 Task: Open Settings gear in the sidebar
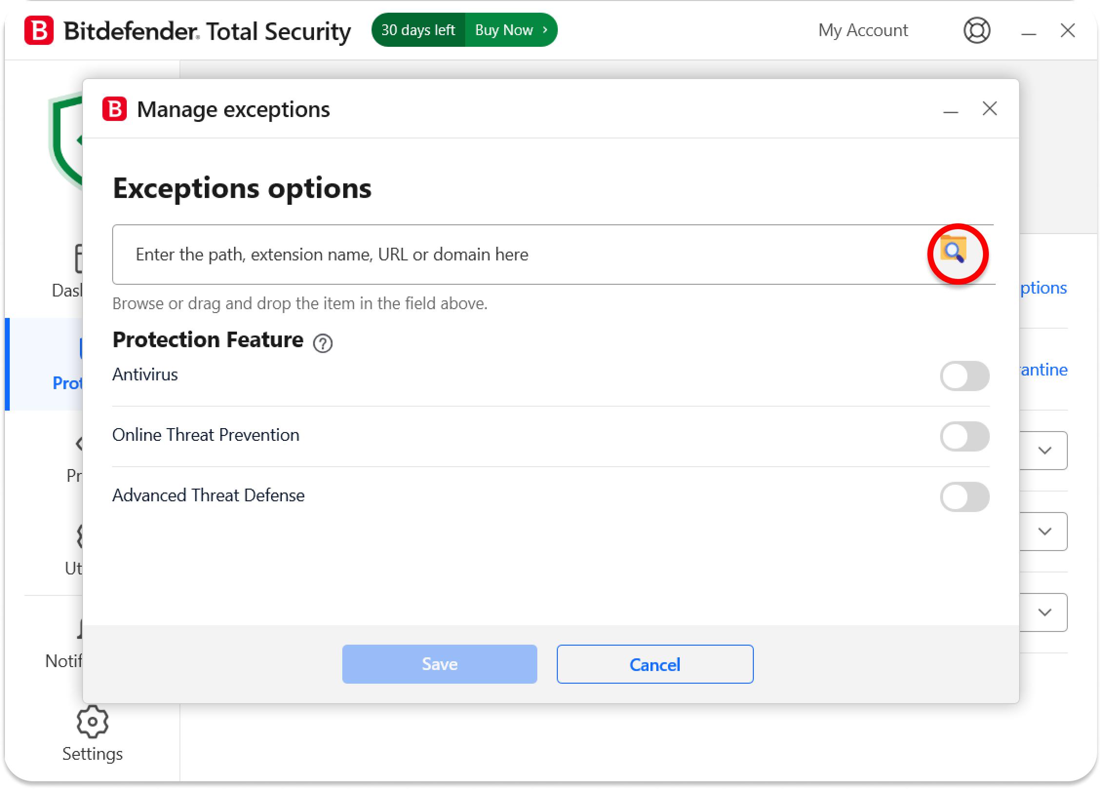92,722
